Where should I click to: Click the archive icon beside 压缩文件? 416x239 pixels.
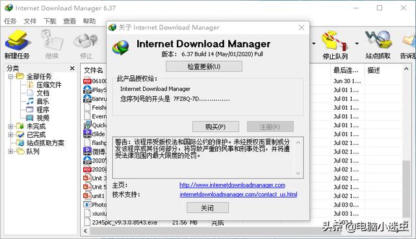click(30, 85)
